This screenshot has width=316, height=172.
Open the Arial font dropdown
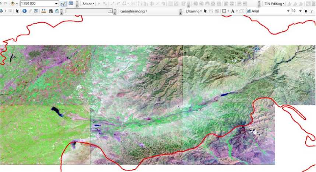pos(288,11)
